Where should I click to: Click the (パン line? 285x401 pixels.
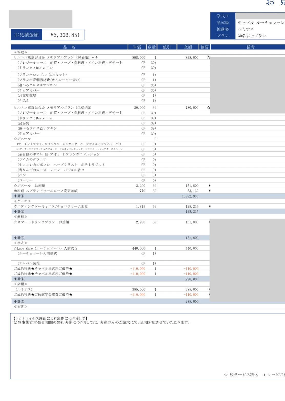point(22,175)
